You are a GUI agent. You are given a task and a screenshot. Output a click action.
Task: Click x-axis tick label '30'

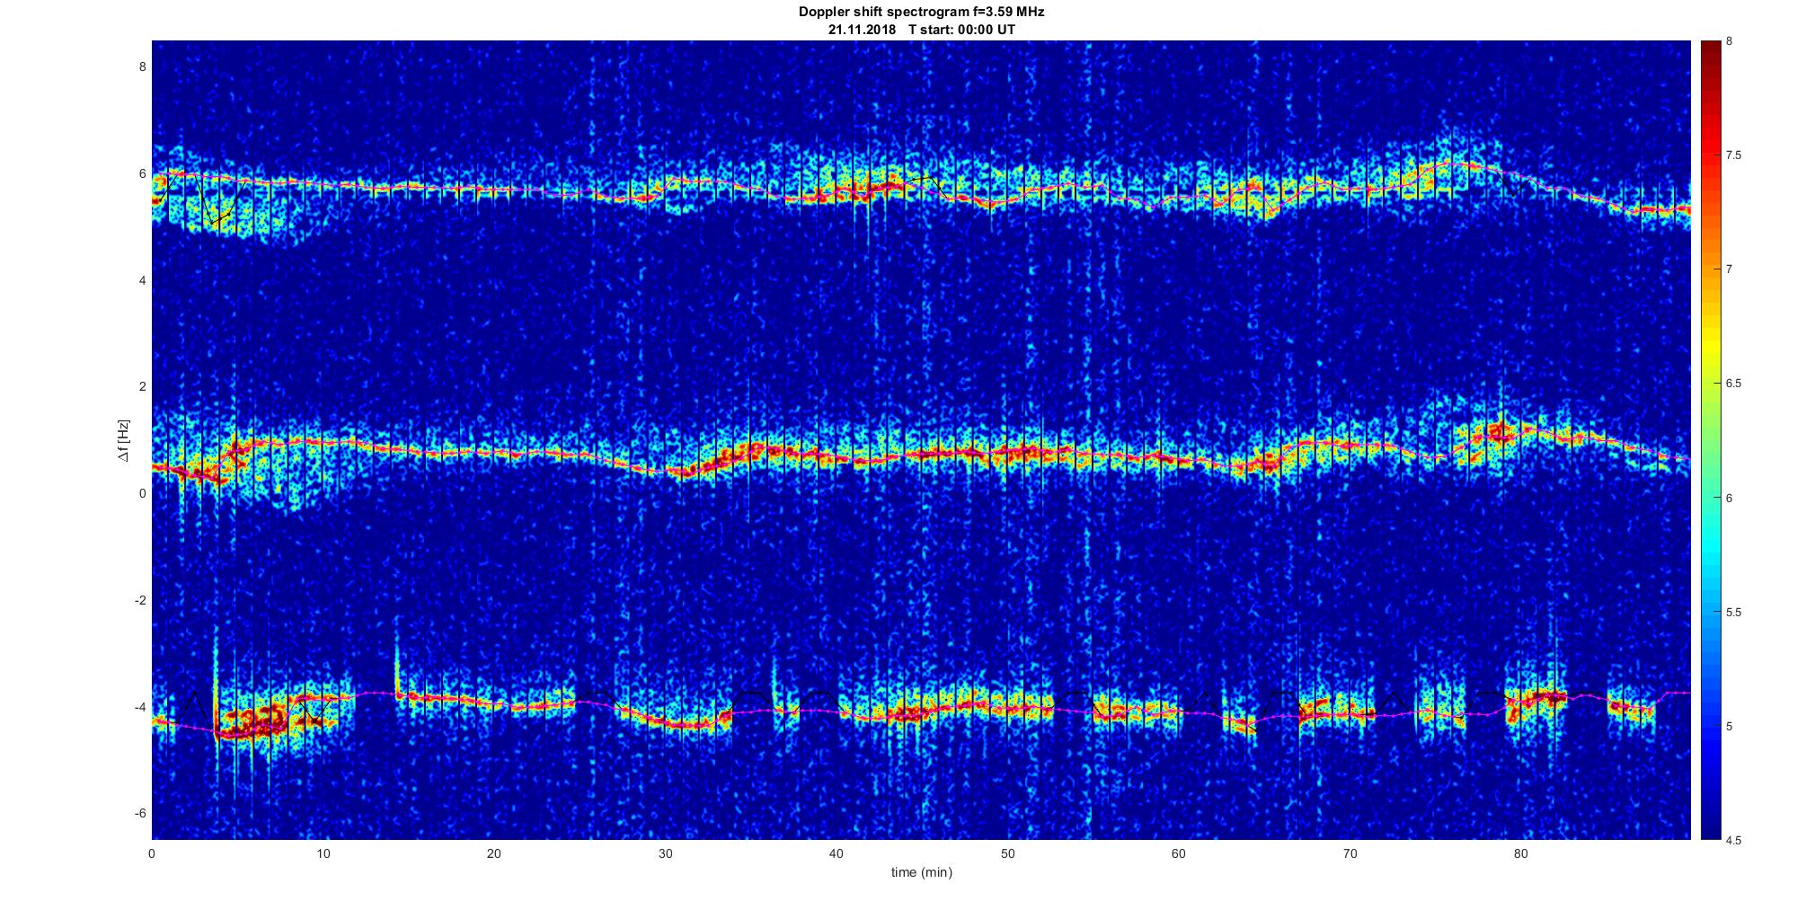[665, 853]
